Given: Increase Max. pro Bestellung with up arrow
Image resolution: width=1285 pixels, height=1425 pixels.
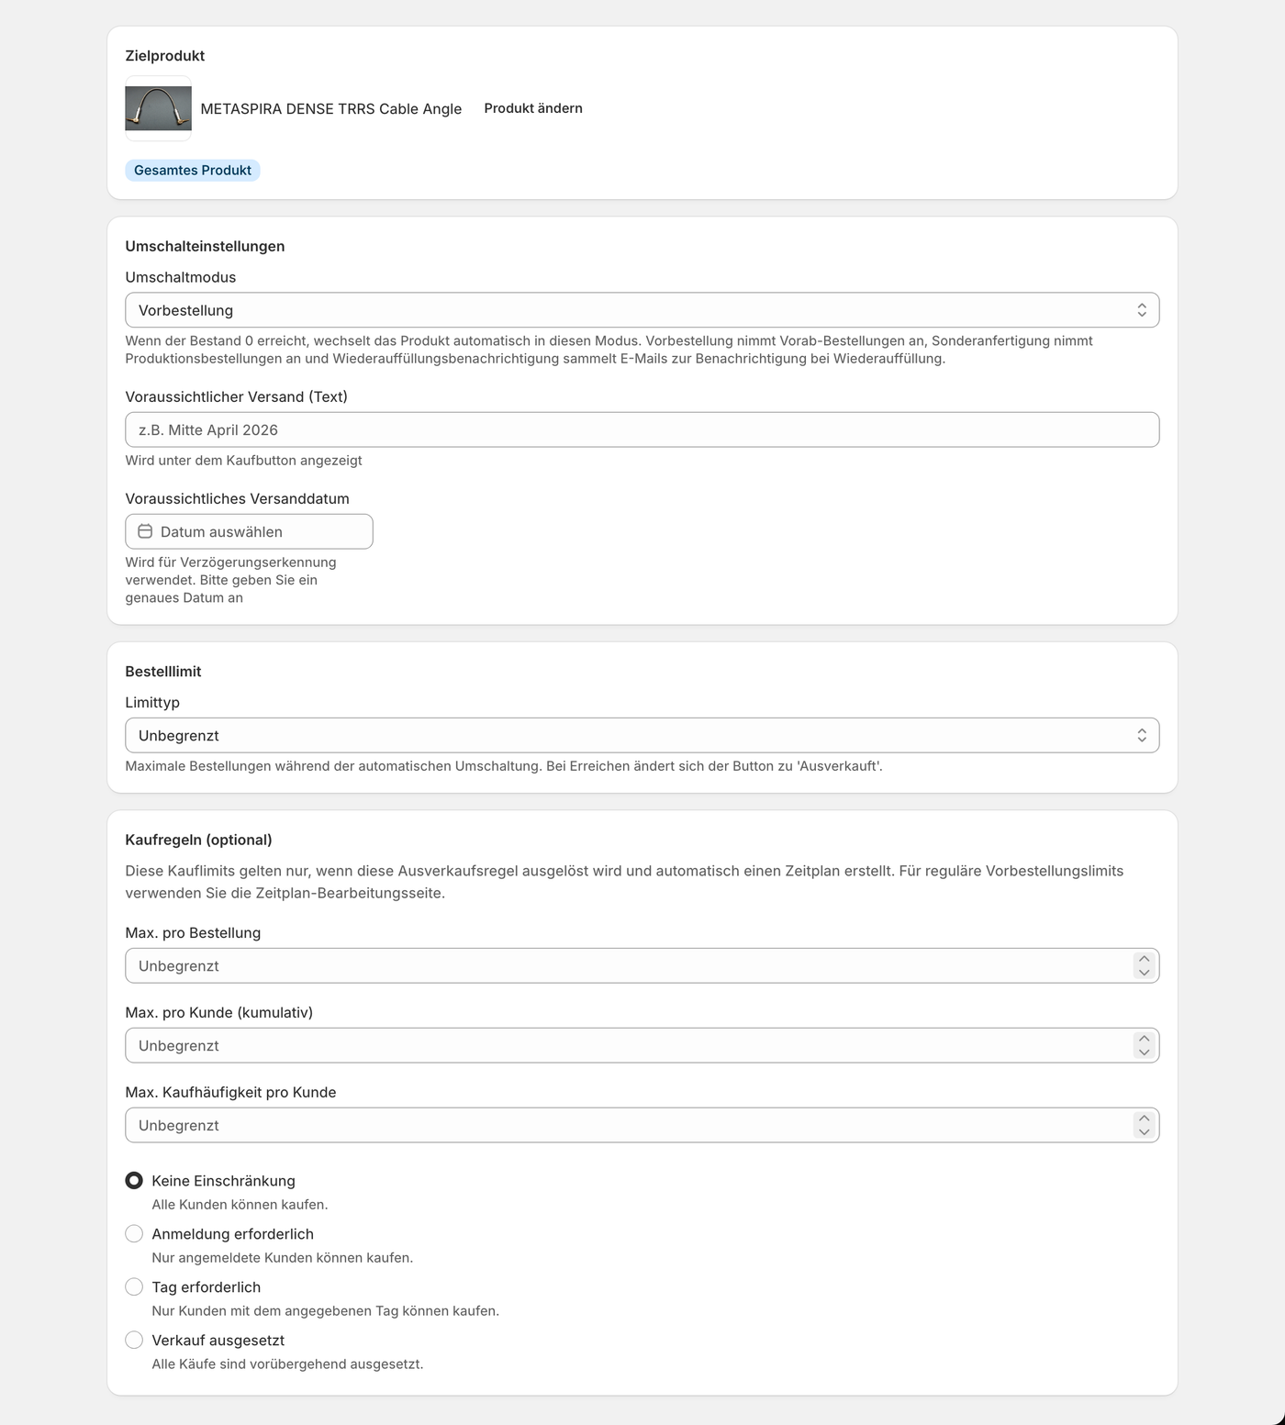Looking at the screenshot, I should click(1144, 959).
